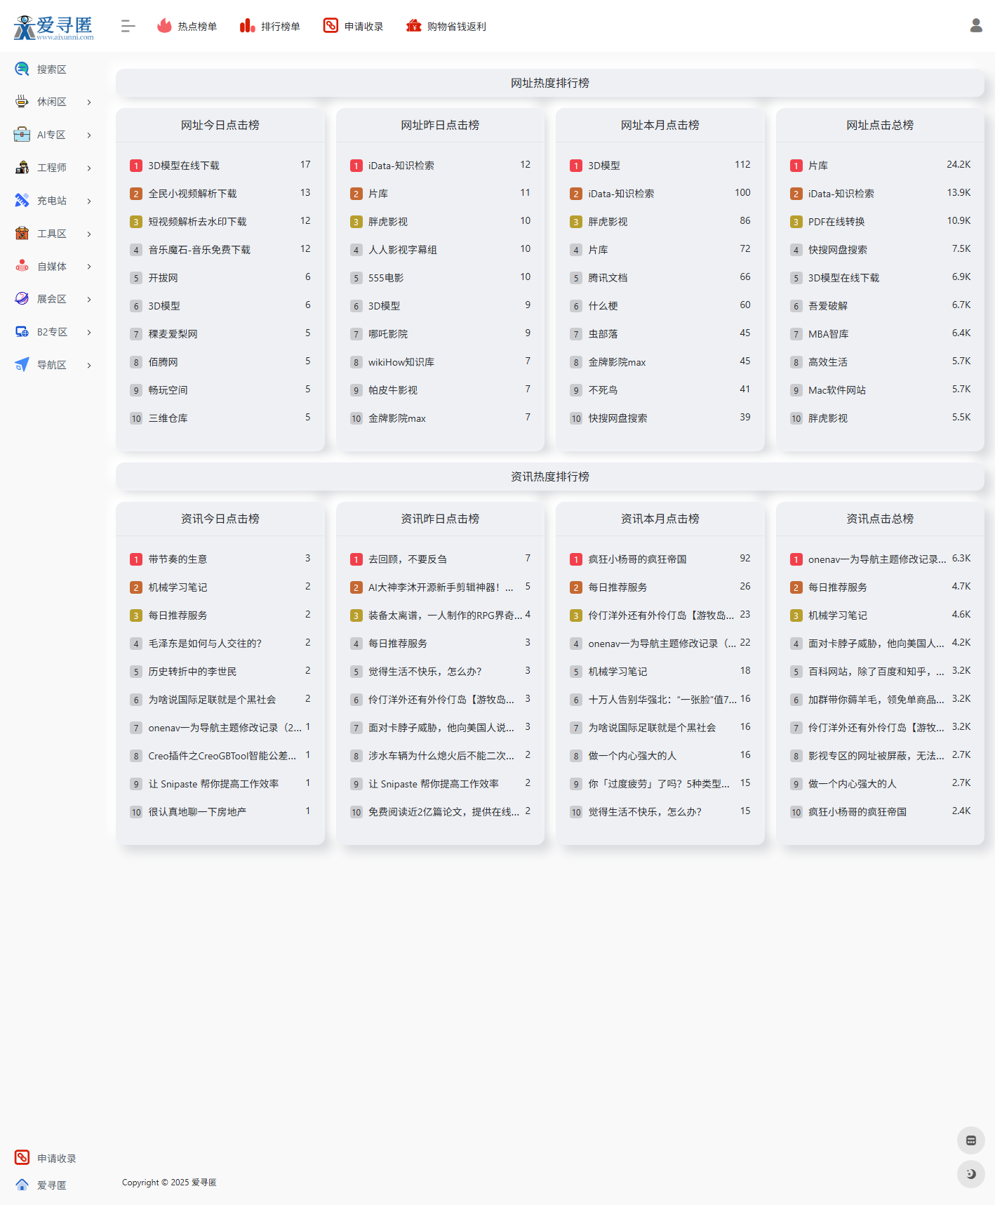Expand the 展会区 sidebar chevron
The image size is (995, 1205).
pos(89,300)
